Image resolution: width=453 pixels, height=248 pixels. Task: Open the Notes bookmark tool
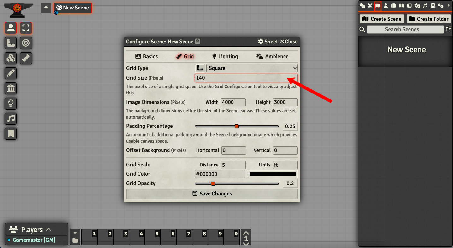(11, 134)
